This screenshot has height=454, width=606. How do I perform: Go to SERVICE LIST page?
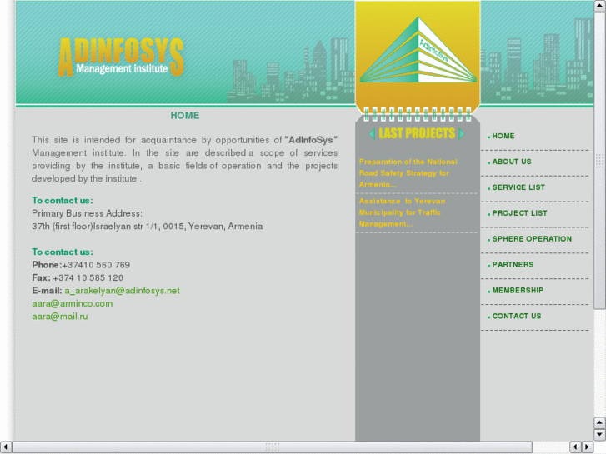pyautogui.click(x=518, y=187)
